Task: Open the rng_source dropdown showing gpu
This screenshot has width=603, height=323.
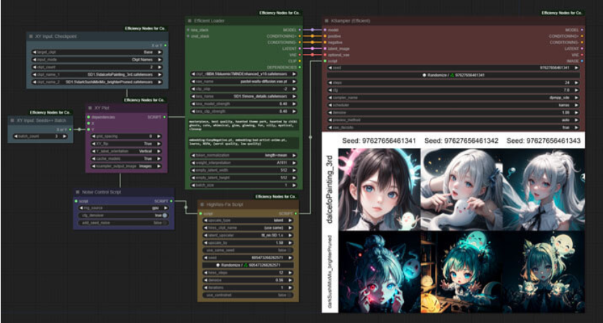Action: [x=123, y=208]
